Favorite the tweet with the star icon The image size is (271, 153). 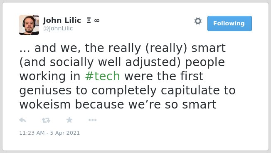coord(69,120)
